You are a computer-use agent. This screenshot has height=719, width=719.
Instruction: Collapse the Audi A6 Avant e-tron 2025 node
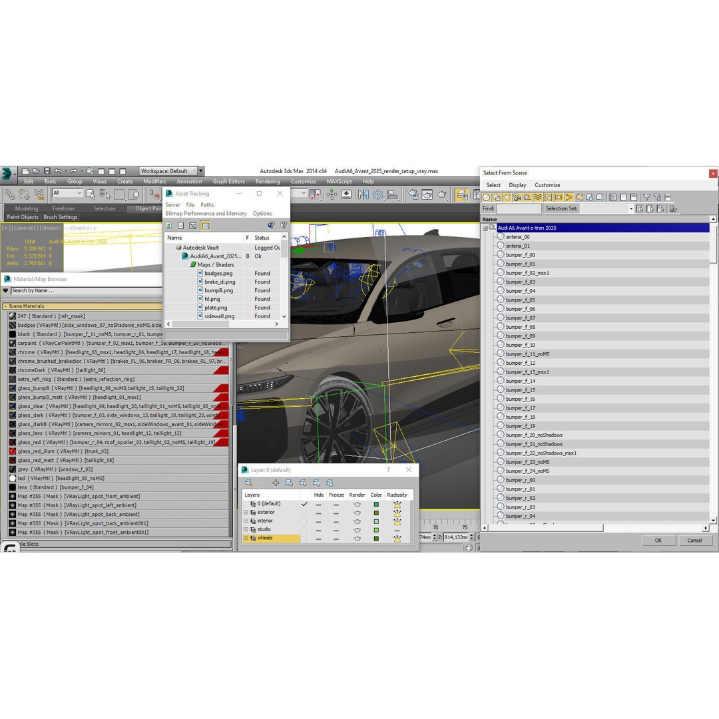485,228
